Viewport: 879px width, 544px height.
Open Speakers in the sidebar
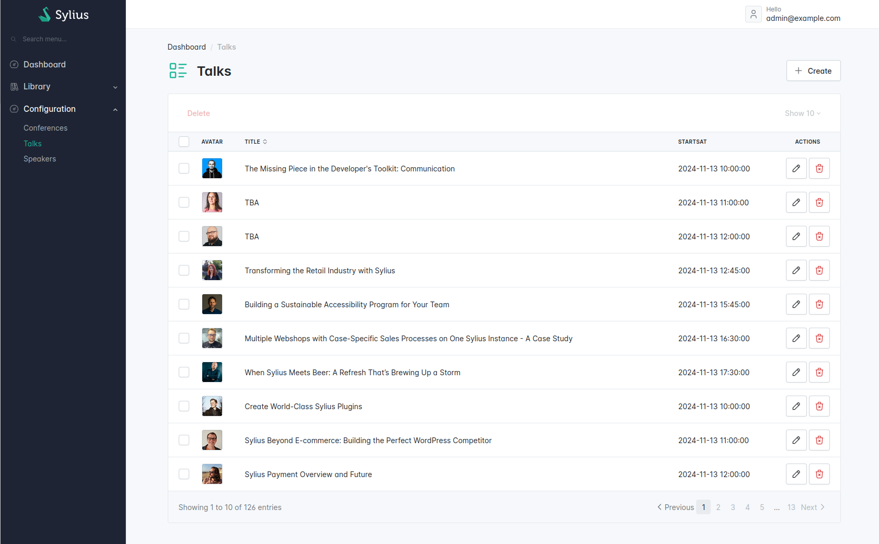40,159
